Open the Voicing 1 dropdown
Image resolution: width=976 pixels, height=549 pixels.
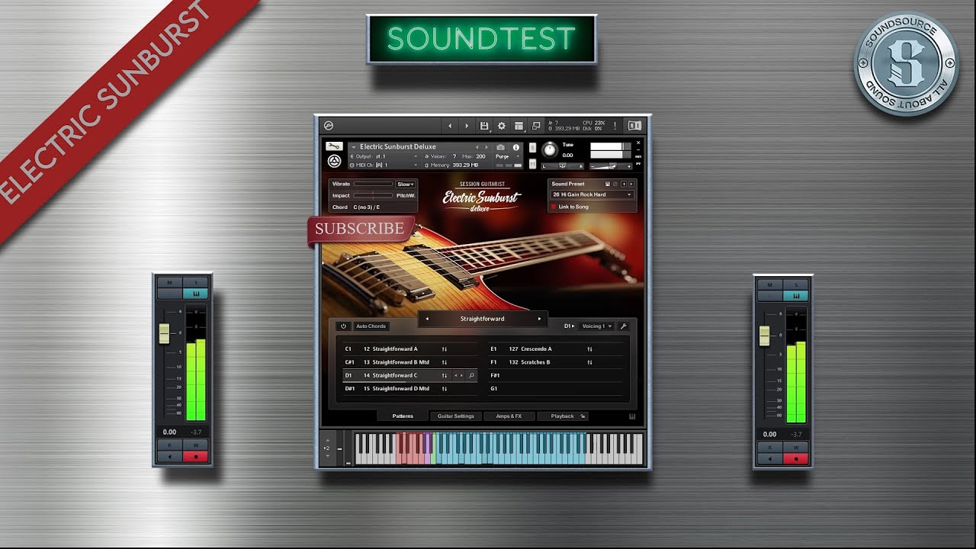596,326
